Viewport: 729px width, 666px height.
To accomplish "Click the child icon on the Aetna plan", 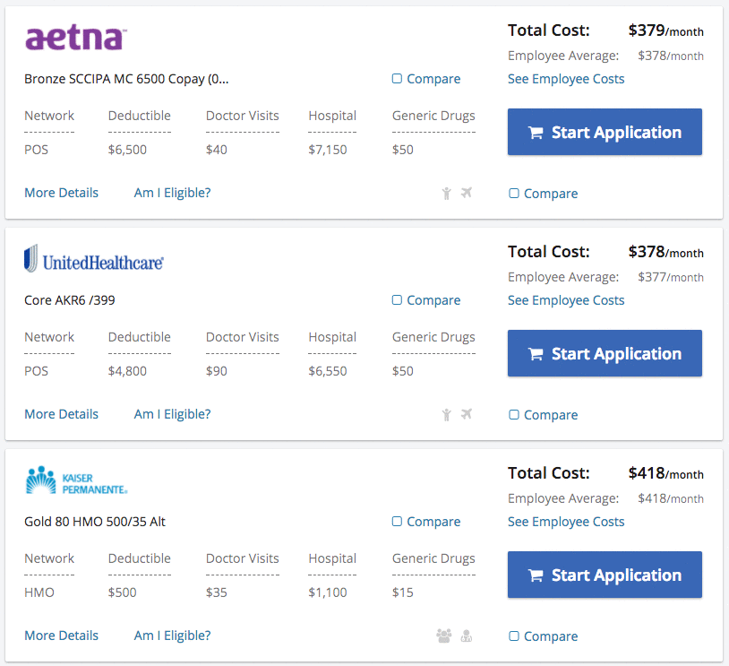I will click(x=447, y=193).
